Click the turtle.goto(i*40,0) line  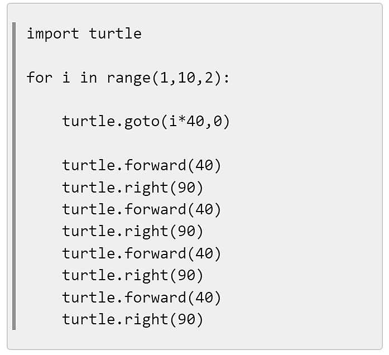pos(146,122)
